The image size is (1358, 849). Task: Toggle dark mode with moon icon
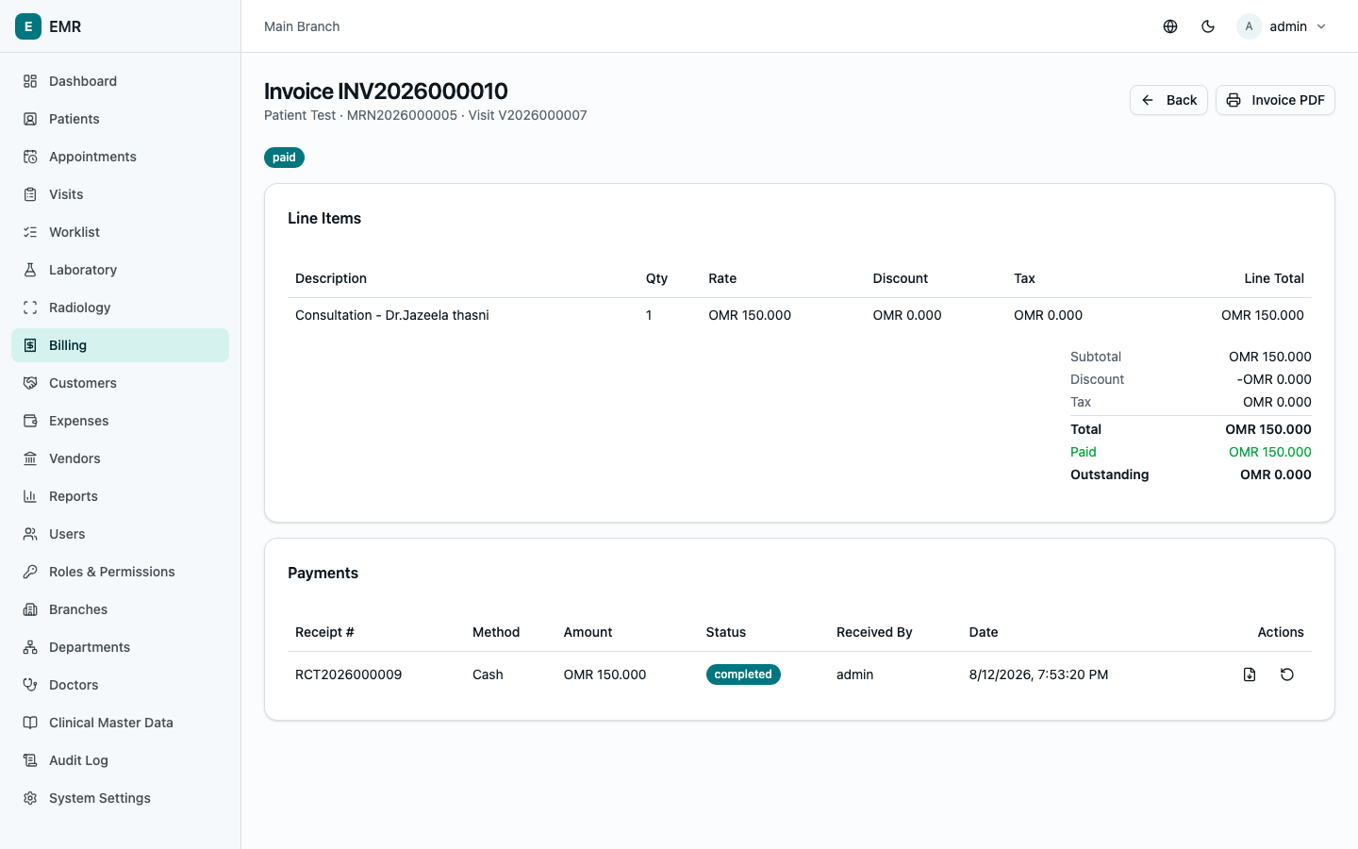[x=1208, y=26]
